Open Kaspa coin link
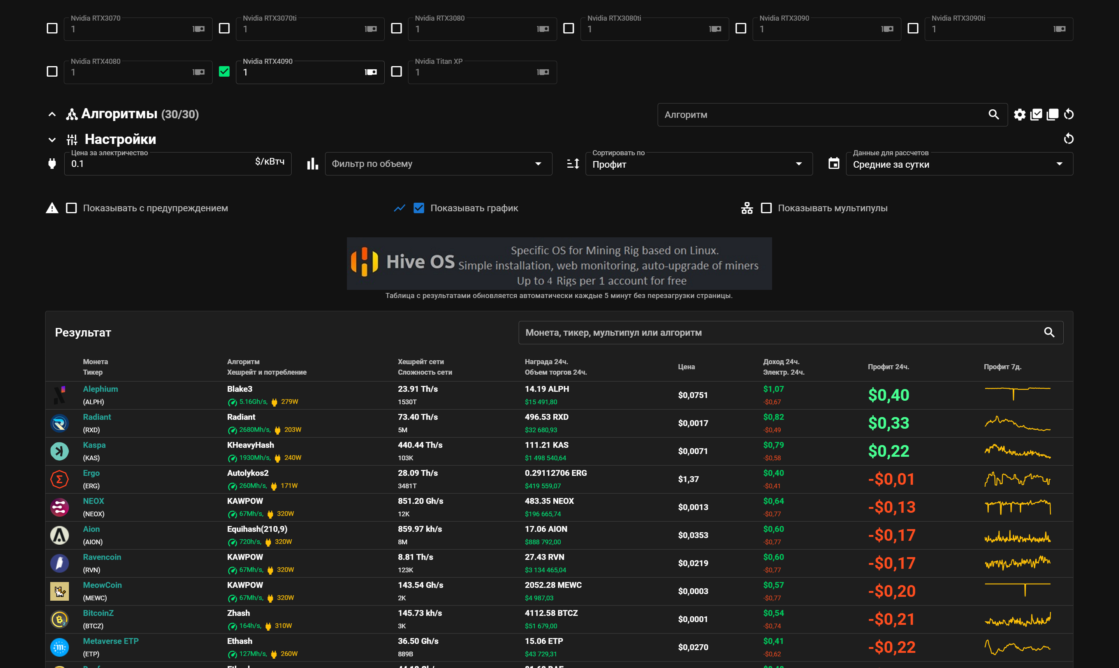The image size is (1119, 668). tap(94, 445)
